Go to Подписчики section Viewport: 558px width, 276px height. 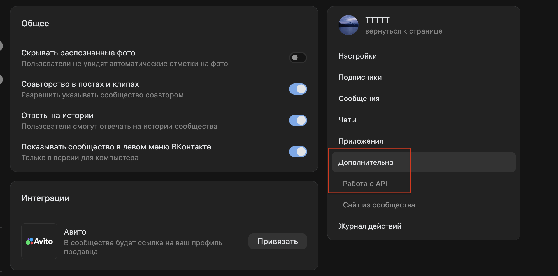coord(360,77)
